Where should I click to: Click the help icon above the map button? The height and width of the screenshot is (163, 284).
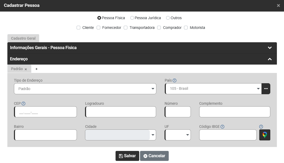pos(261,127)
